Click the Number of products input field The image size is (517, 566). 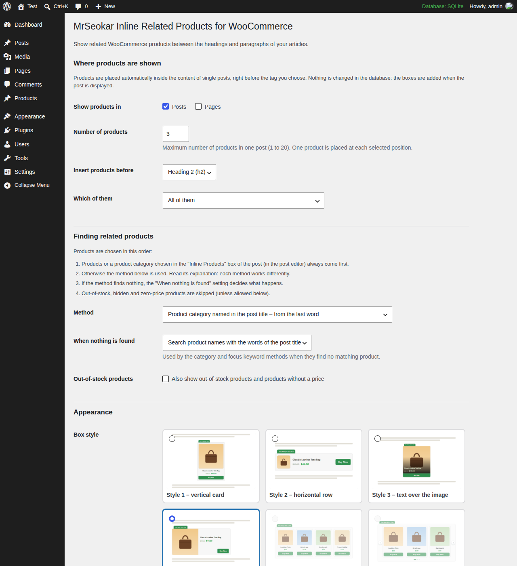(x=176, y=134)
